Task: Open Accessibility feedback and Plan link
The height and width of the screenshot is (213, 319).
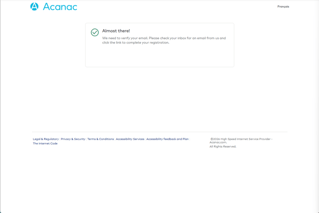Action: click(167, 139)
